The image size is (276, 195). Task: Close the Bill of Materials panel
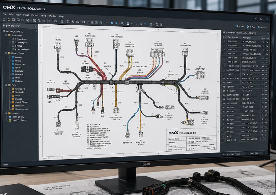coord(268,34)
